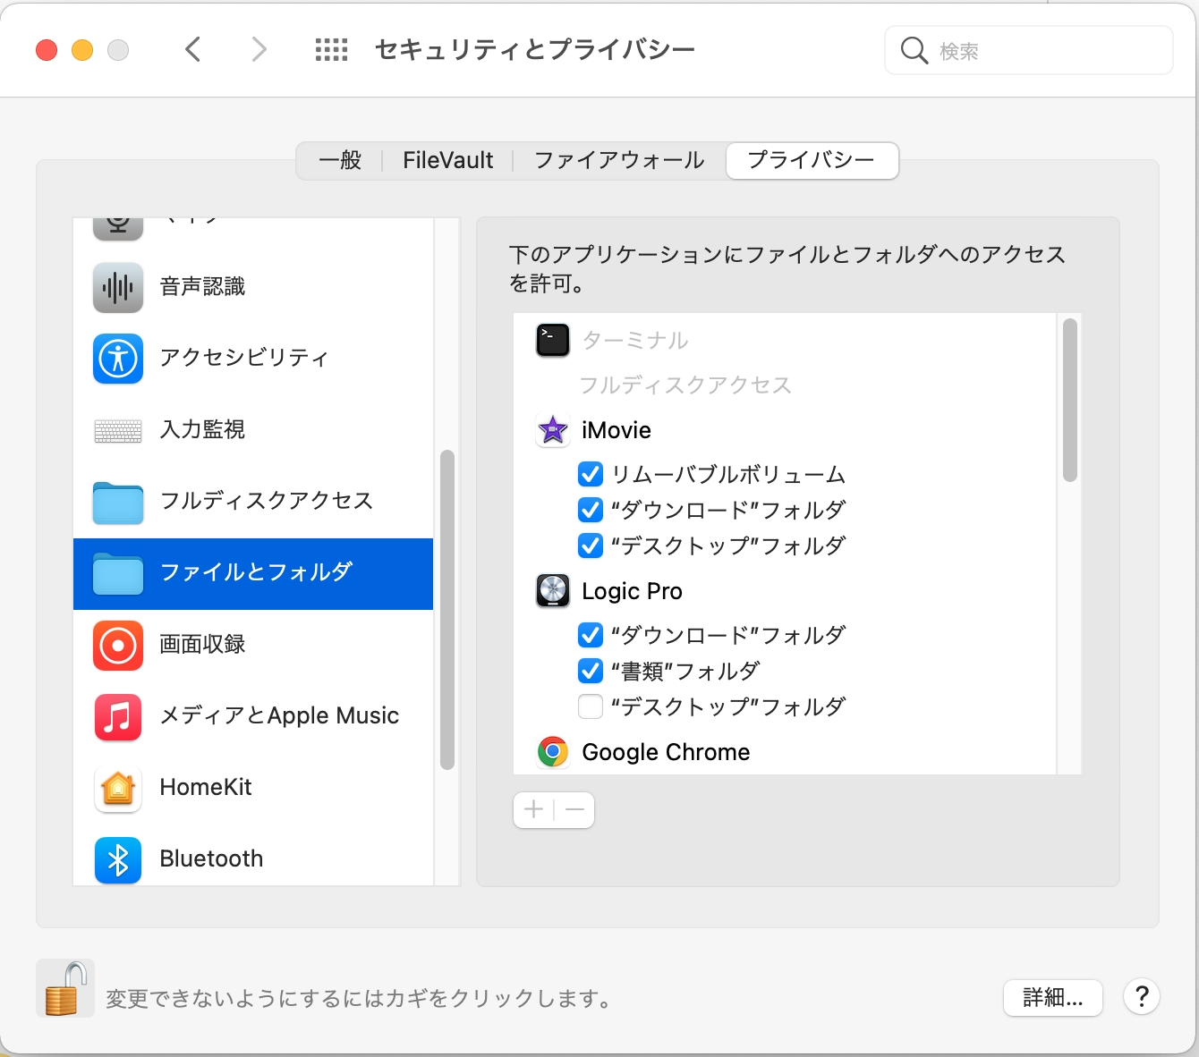Click the 検索 search field
The image size is (1199, 1057).
coord(1029,51)
